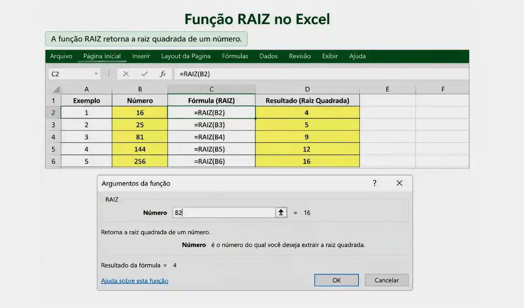Select the cell containing 256
This screenshot has width=524, height=308.
coord(140,162)
